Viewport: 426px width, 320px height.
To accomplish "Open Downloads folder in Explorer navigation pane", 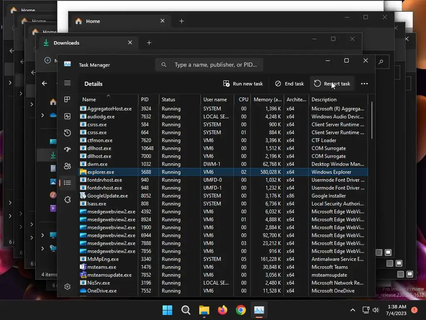I will click(53, 155).
